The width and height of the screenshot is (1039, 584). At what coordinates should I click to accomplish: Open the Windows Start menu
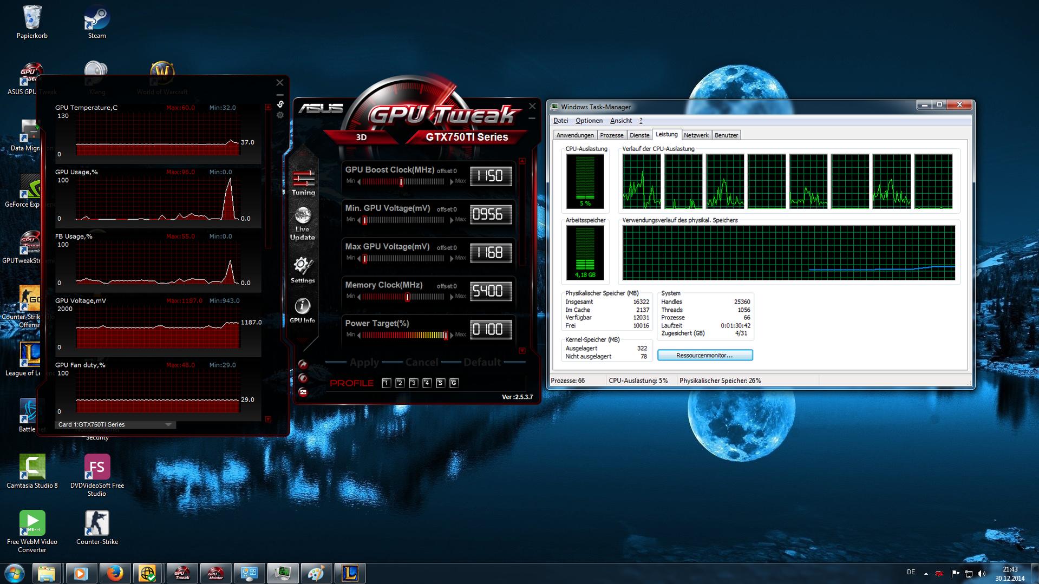pos(15,573)
